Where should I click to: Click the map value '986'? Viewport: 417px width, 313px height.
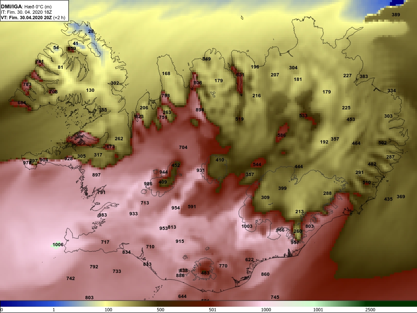point(148,184)
